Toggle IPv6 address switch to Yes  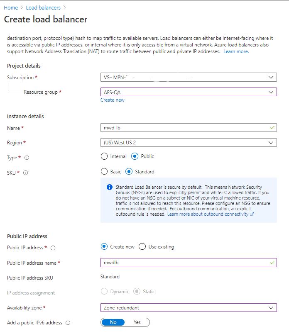coord(137,322)
